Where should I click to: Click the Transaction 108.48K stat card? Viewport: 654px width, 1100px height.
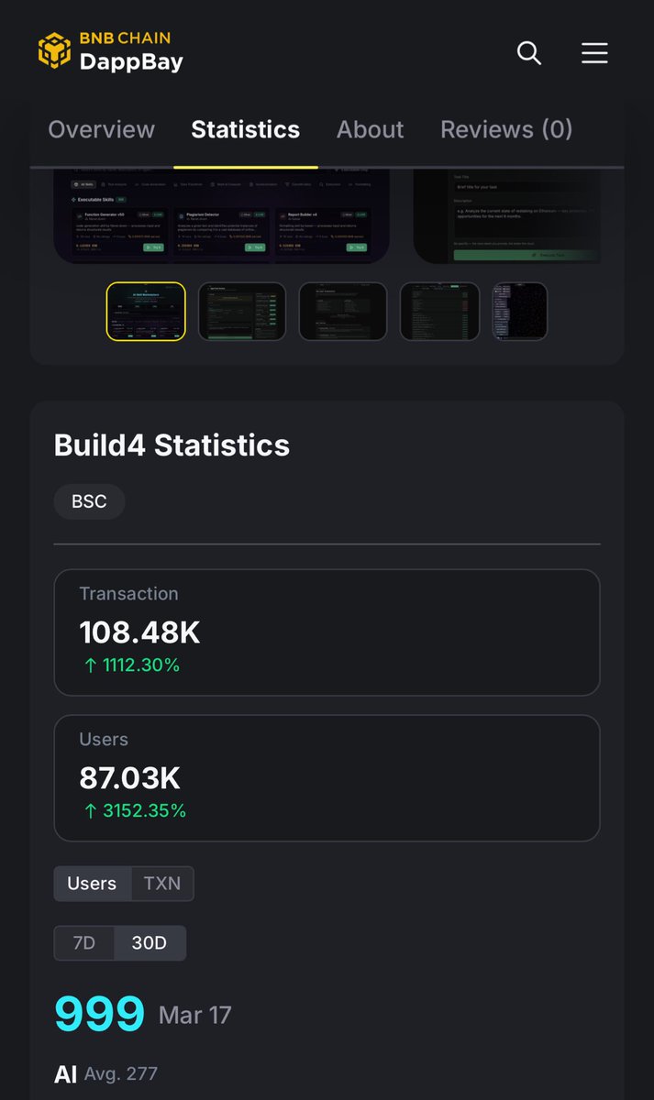(327, 632)
